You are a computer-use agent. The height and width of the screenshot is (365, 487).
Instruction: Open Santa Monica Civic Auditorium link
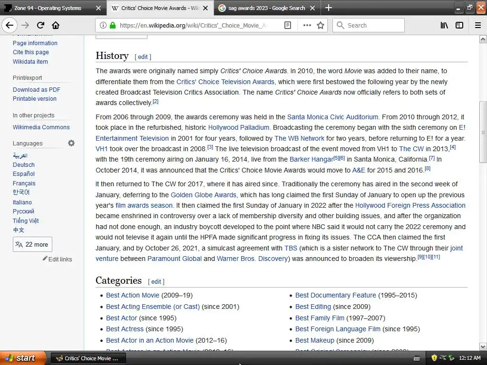pyautogui.click(x=332, y=117)
